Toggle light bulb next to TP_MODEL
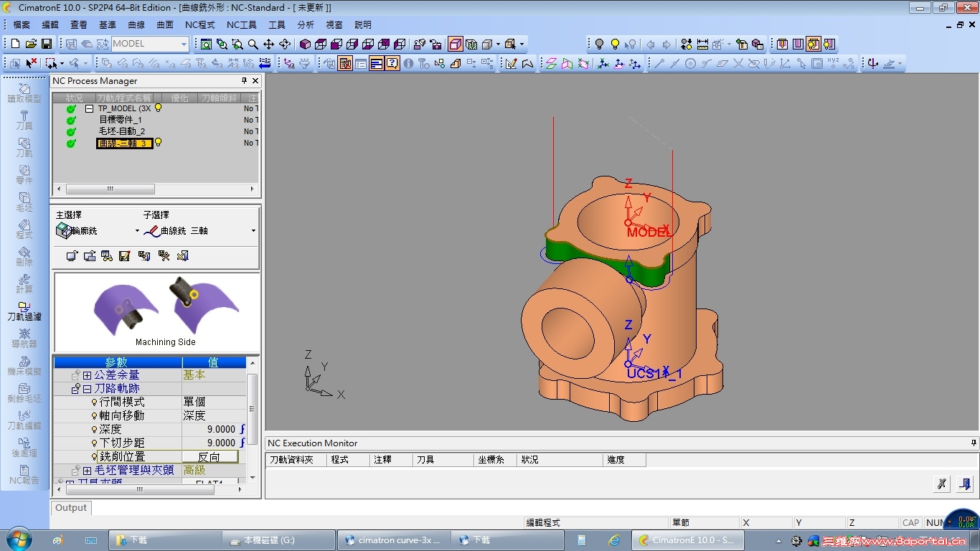This screenshot has height=551, width=980. pyautogui.click(x=158, y=108)
